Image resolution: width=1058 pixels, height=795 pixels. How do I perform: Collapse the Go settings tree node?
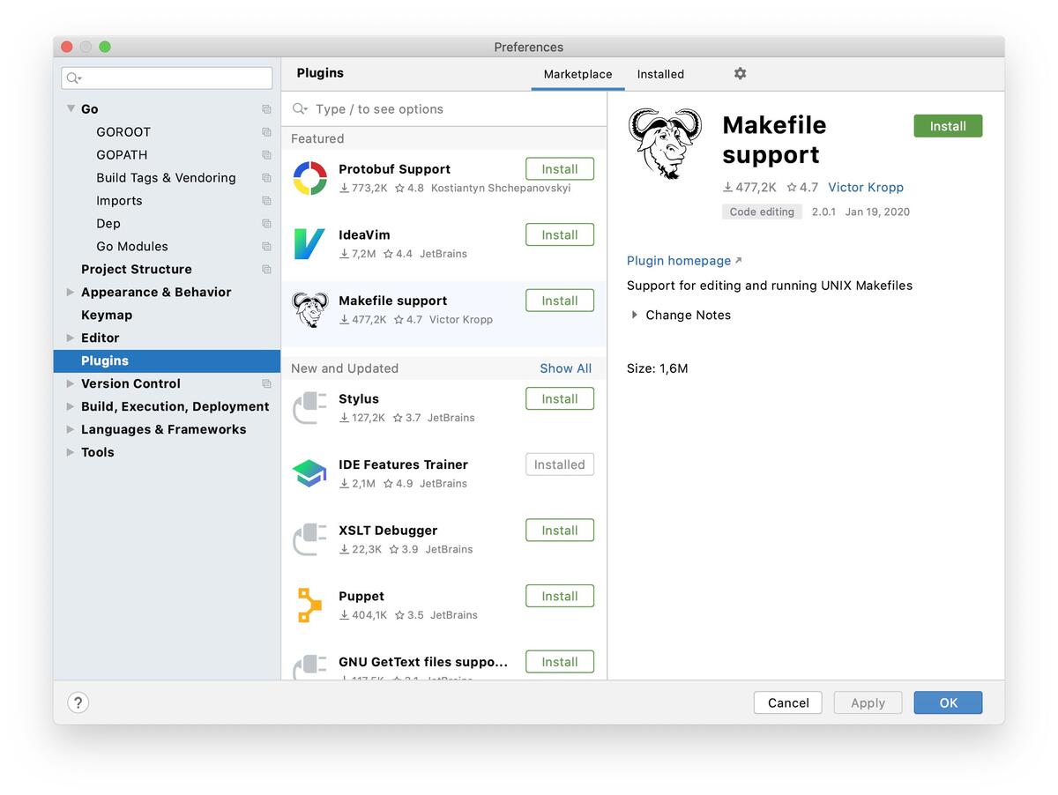71,109
